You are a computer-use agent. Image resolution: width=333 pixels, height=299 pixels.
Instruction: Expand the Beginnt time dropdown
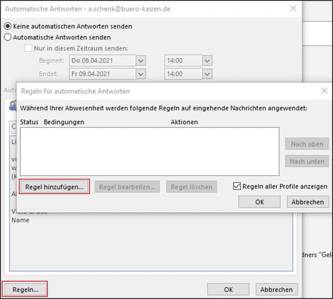pyautogui.click(x=207, y=60)
